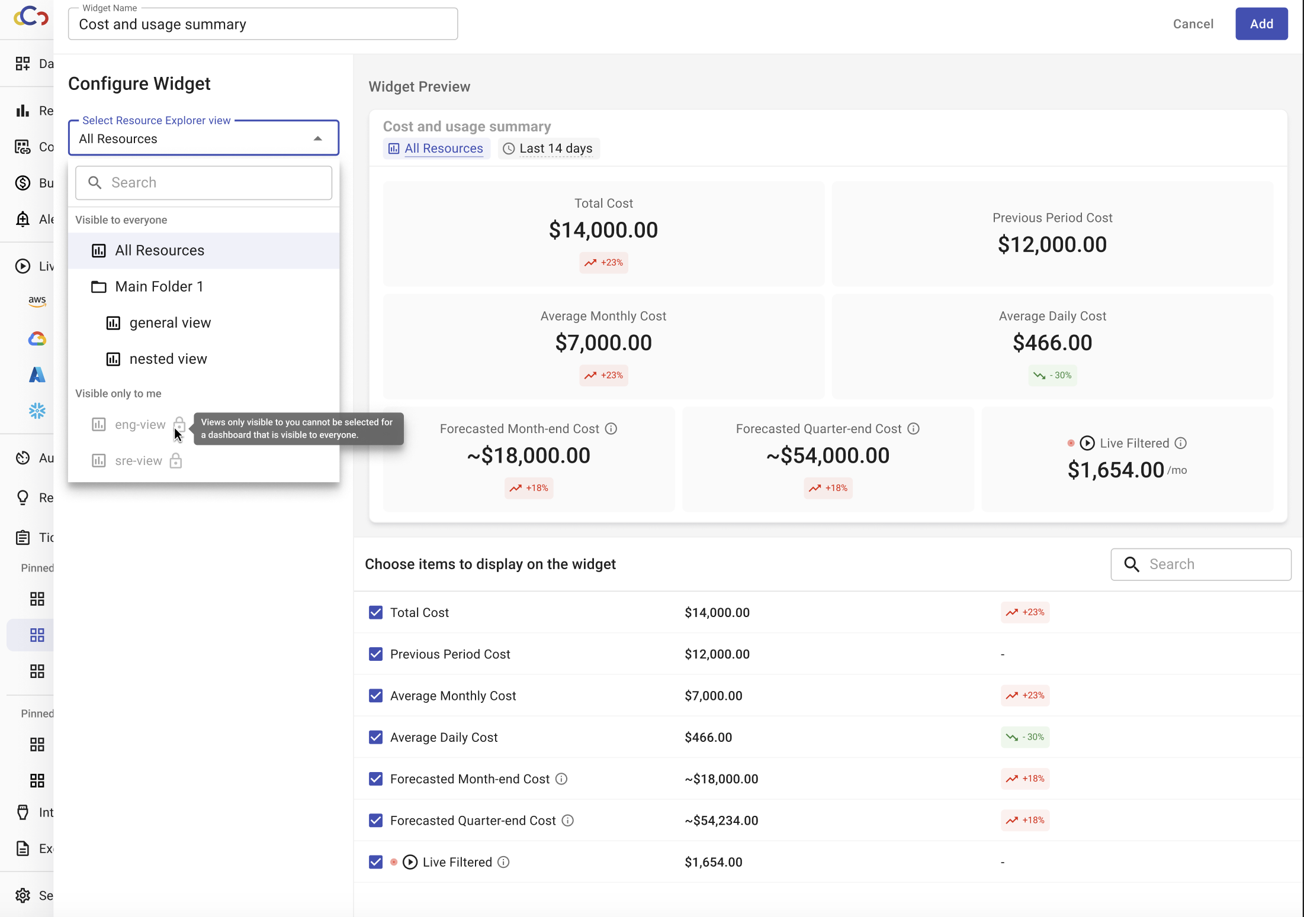Click info icon on Forecasted Quarter-end Cost card
1304x917 pixels.
click(914, 429)
